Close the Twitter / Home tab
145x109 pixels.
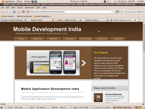53,20
